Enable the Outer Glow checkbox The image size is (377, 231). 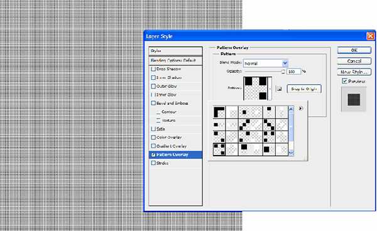153,86
